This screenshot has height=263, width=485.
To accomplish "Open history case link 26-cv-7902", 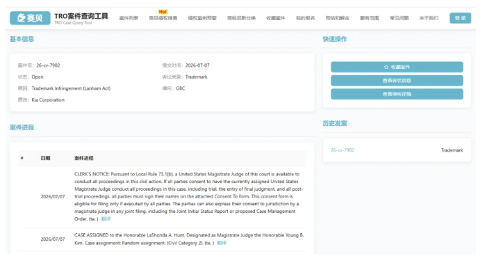I will [x=343, y=150].
